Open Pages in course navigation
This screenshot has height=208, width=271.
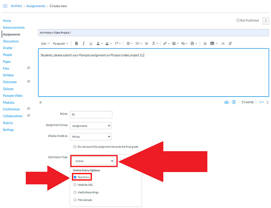pyautogui.click(x=7, y=61)
